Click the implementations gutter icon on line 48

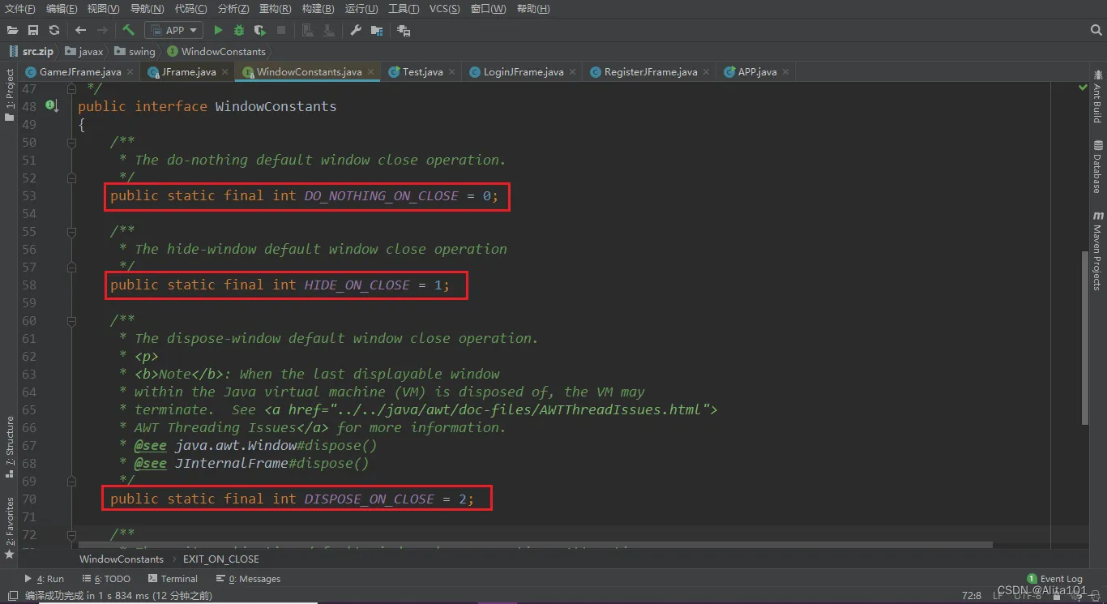coord(52,105)
